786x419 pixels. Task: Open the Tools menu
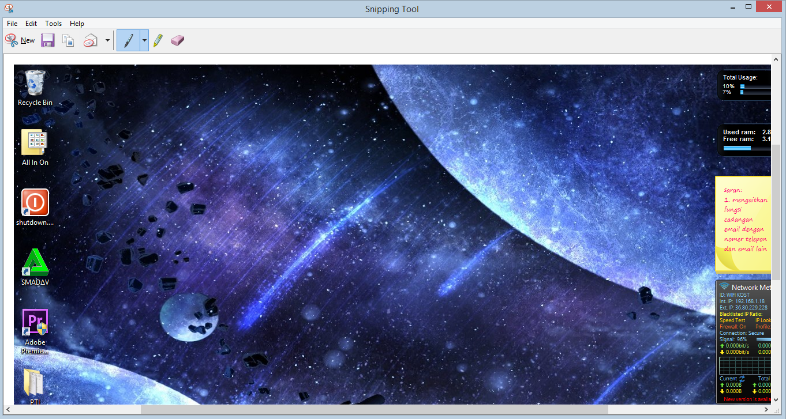pos(53,24)
